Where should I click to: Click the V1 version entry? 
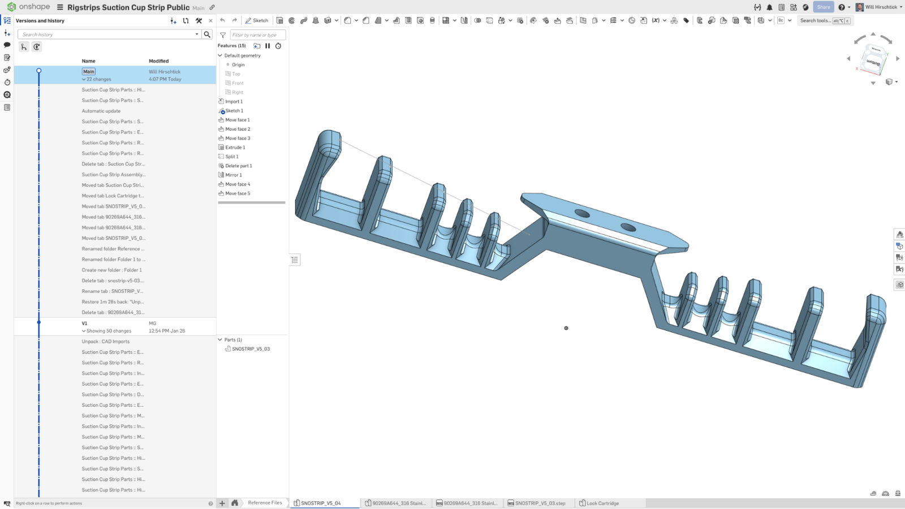[85, 323]
